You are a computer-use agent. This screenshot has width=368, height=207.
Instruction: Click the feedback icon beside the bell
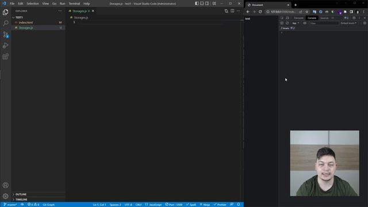point(232,205)
